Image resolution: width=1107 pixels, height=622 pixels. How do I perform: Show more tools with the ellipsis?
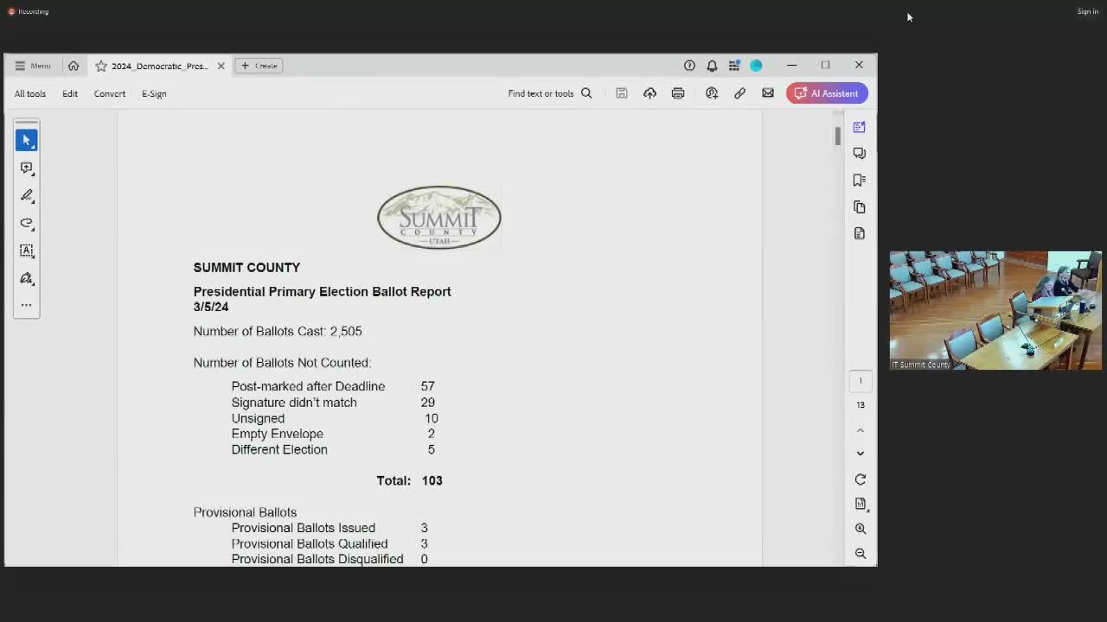(26, 305)
